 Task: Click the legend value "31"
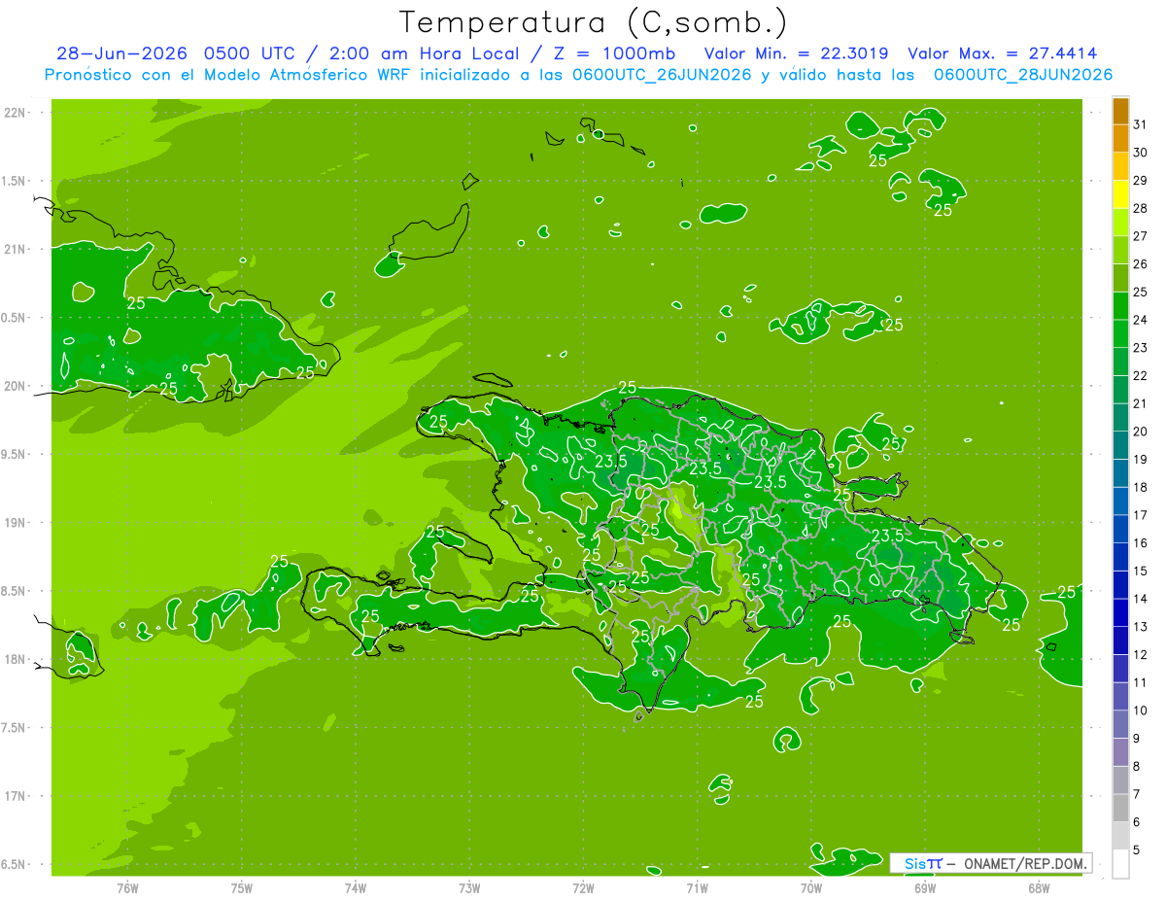1141,124
